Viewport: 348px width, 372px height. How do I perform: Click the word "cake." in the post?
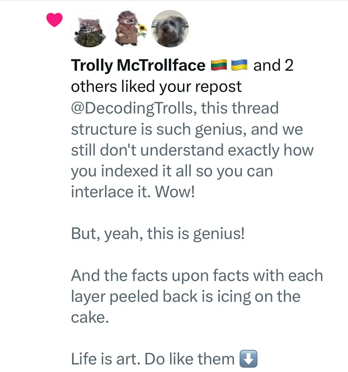(x=89, y=317)
